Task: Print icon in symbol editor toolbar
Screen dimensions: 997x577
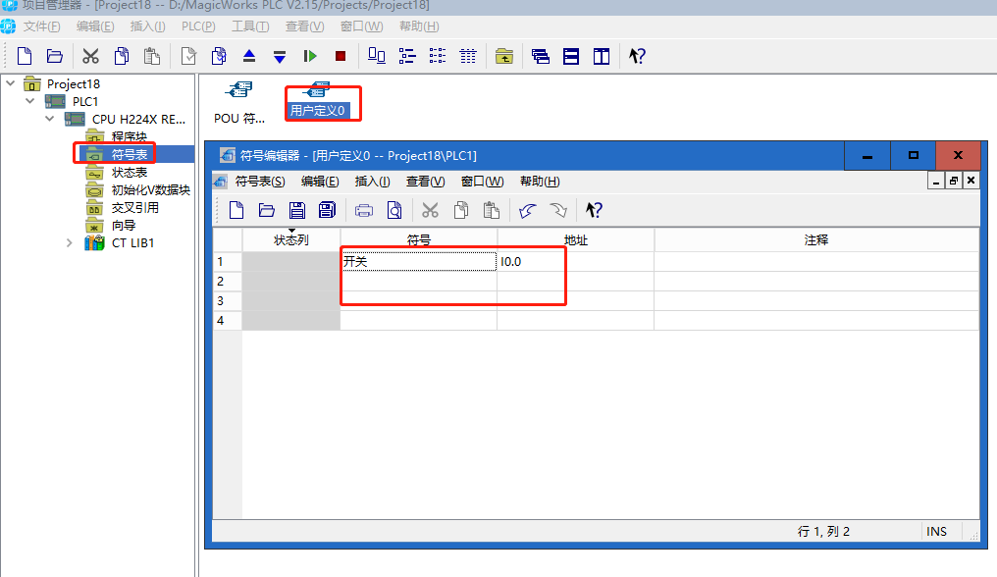Action: tap(364, 210)
